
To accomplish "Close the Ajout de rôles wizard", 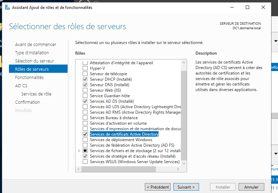I will (x=263, y=7).
